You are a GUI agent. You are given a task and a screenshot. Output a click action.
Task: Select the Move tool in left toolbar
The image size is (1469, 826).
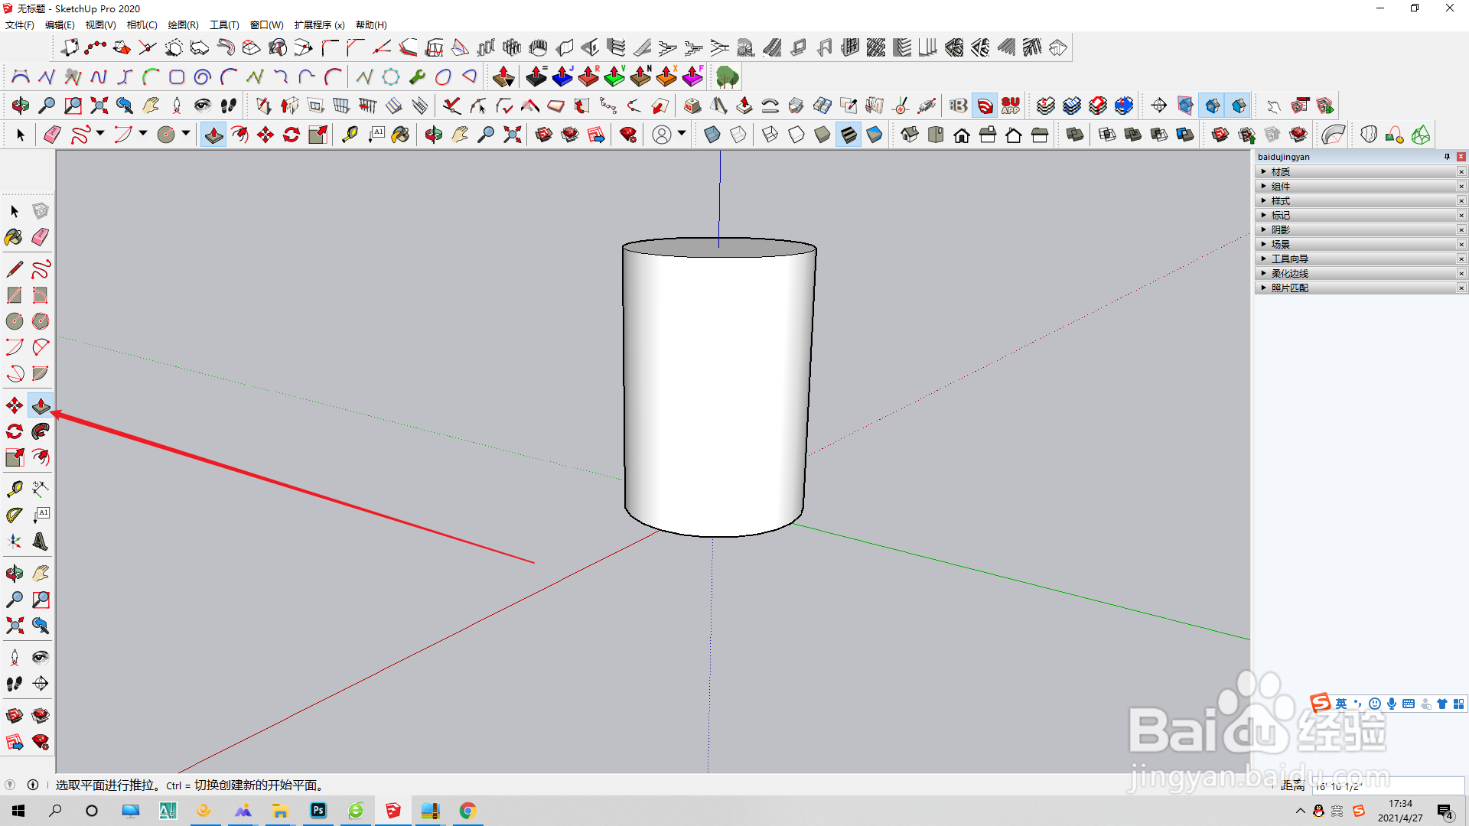point(14,405)
